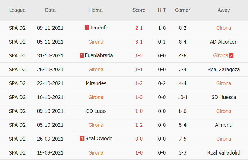Click the Corner column header
248x160 pixels.
click(183, 10)
